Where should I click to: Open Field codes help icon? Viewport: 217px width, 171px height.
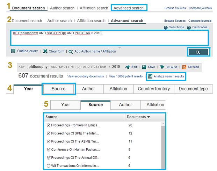(x=189, y=28)
